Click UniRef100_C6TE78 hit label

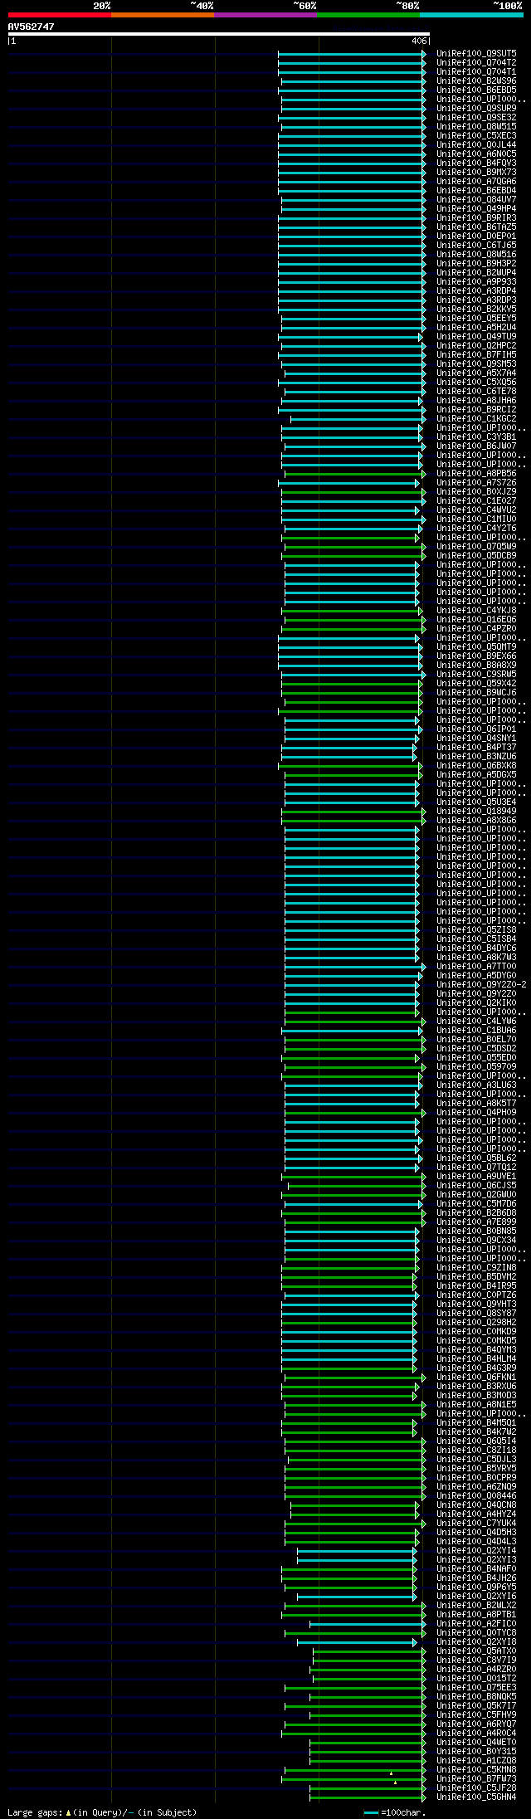coord(476,392)
